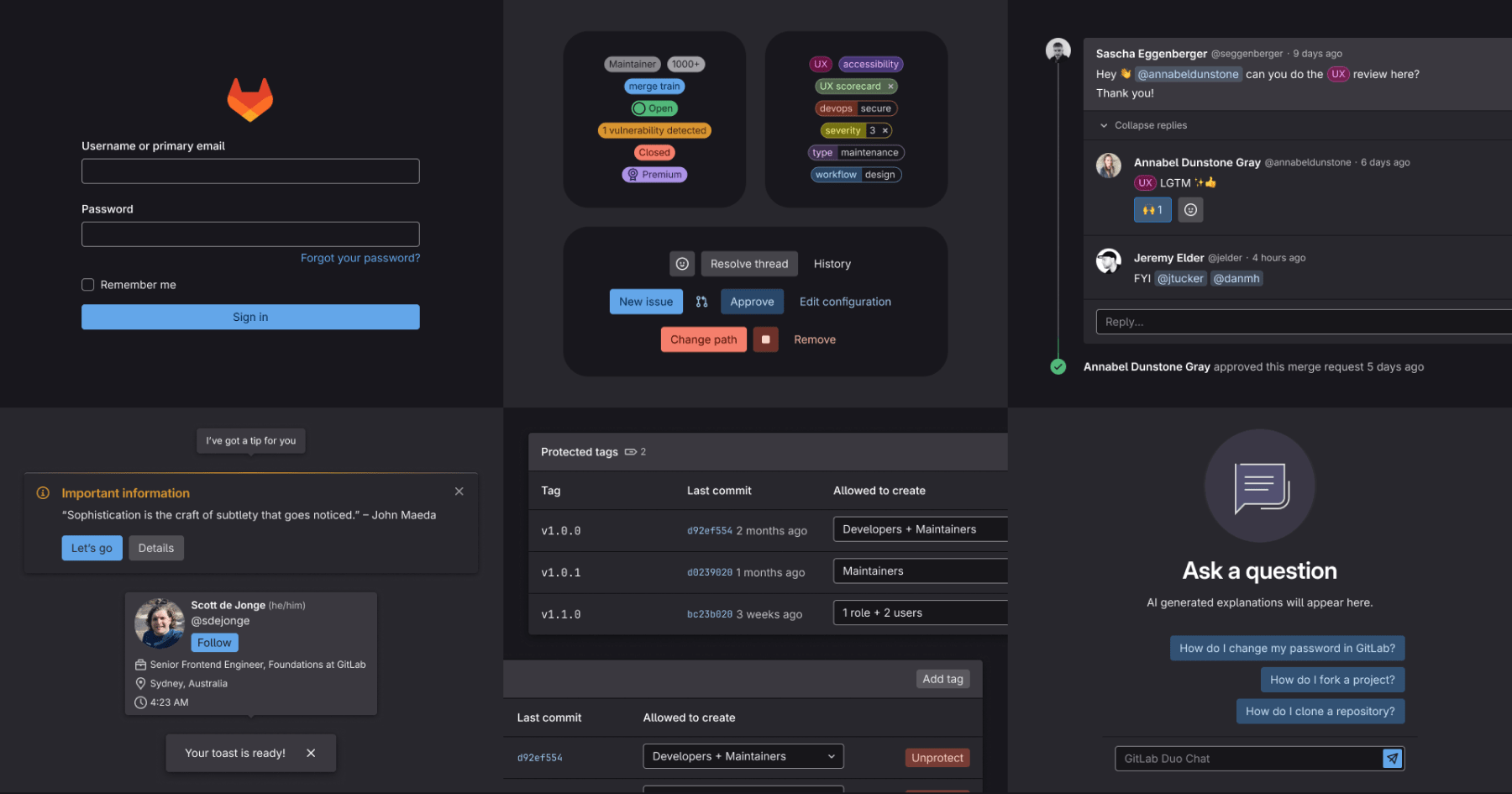This screenshot has width=1512, height=794.
Task: Add a reaction to Annabel's LGTM comment
Action: point(1190,209)
